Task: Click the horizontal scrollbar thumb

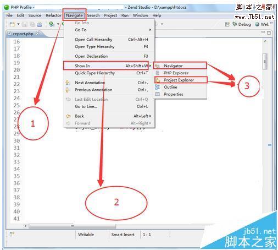Action: [72, 226]
